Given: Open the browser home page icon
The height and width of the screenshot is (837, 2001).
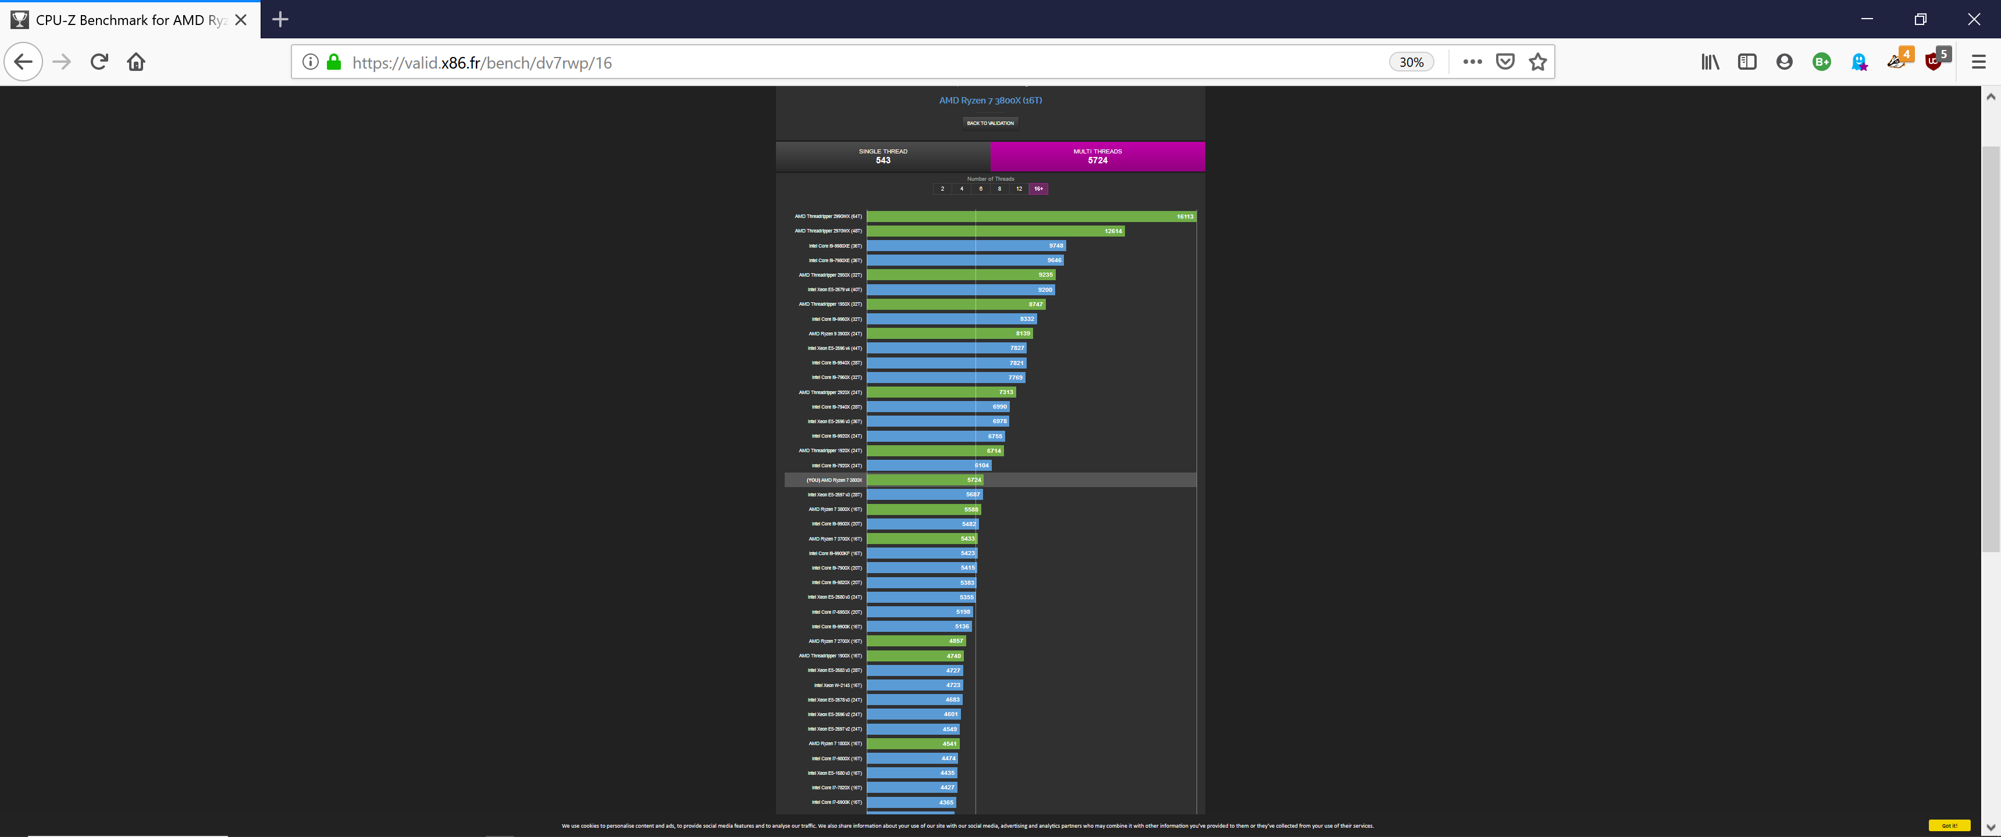Looking at the screenshot, I should 136,62.
